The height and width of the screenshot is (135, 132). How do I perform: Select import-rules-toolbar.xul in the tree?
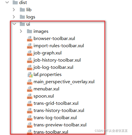pyautogui.click(x=59, y=46)
